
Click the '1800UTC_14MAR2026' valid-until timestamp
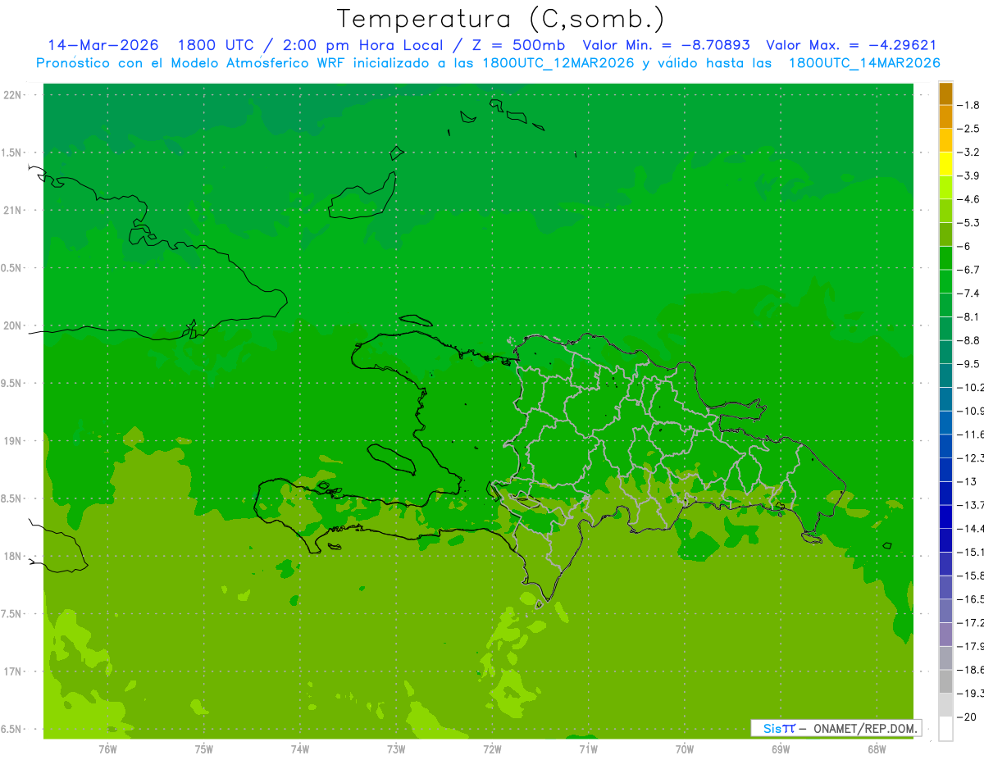pos(863,63)
